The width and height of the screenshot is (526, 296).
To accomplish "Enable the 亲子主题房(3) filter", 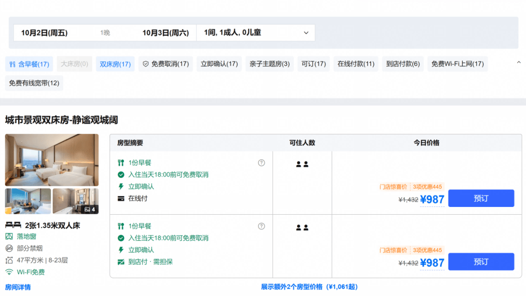I will [x=269, y=64].
